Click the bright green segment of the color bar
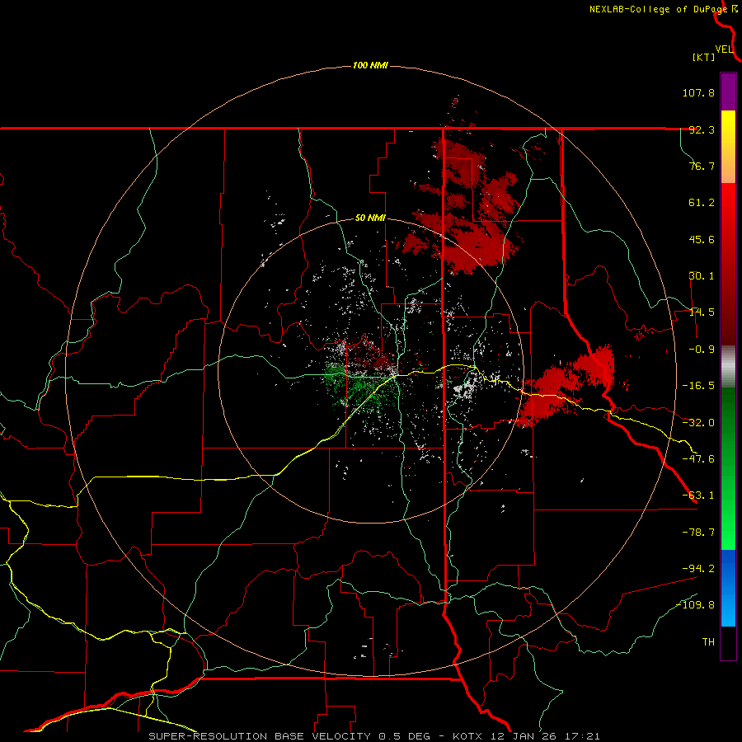The height and width of the screenshot is (742, 742). [x=728, y=468]
